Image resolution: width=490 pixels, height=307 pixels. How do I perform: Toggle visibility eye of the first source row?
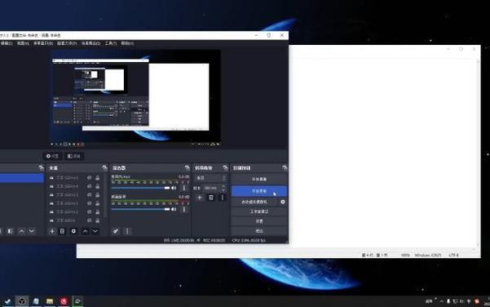coord(90,178)
